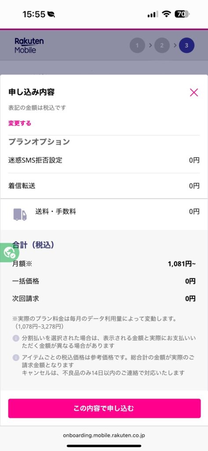Select step 2 circle in progress indicator
208x451 pixels.
[x=162, y=45]
